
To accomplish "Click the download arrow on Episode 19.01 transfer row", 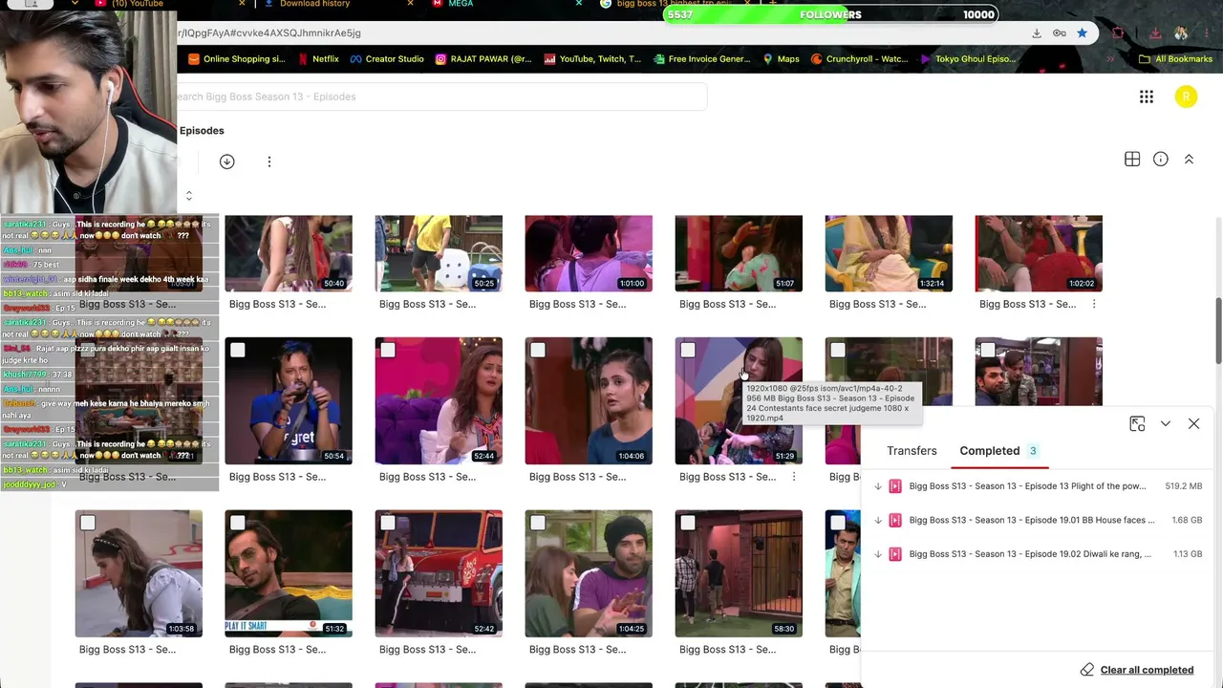I will coord(878,520).
